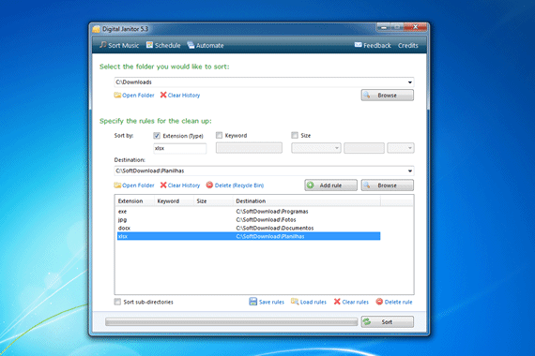535x356 pixels.
Task: Click the red X icon beside Clear rules
Action: pos(337,302)
